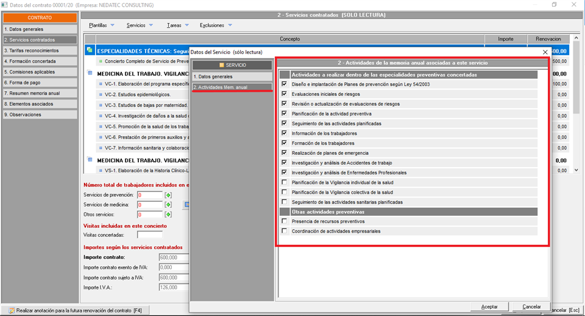Click blue bullet icon beside VC-2 Estudios epidemiológicos

[x=101, y=95]
